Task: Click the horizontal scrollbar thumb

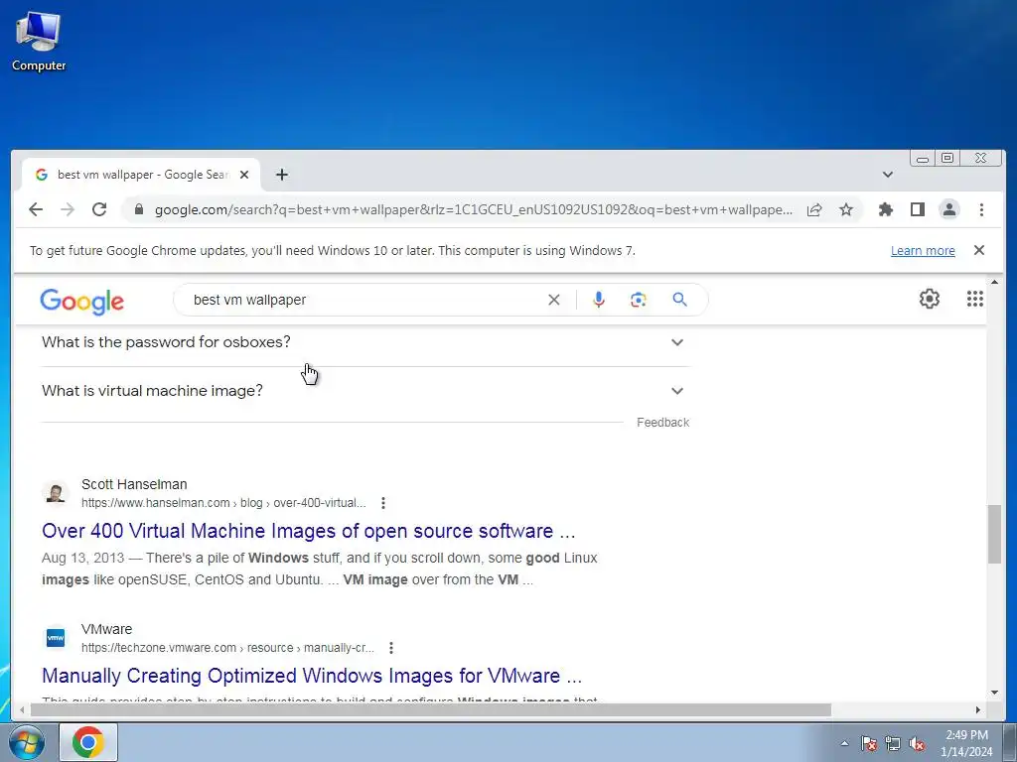Action: 431,710
